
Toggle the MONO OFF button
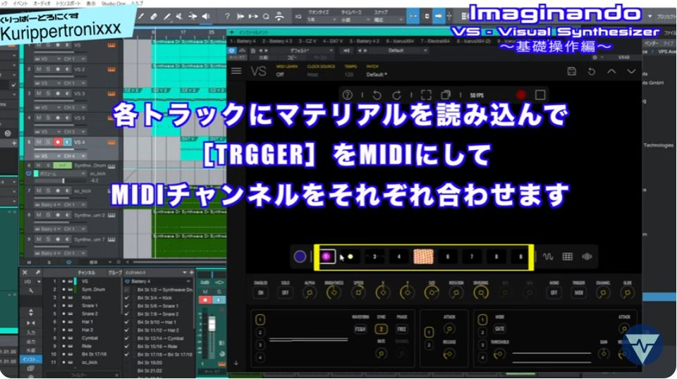click(x=554, y=293)
